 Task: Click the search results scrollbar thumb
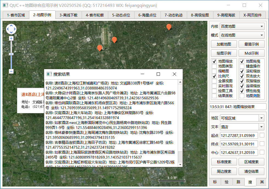pos(180,157)
